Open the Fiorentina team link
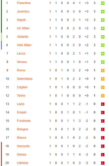The image size is (109, 166). point(24,3)
